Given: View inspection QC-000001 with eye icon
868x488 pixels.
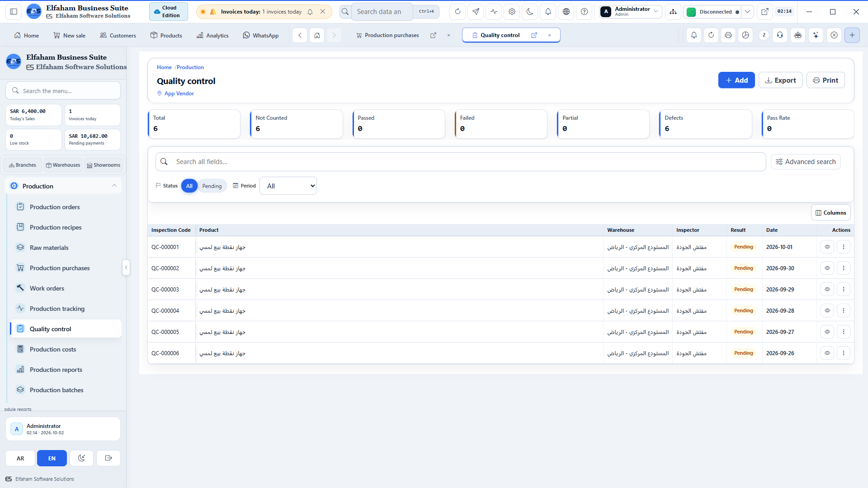Looking at the screenshot, I should pos(827,247).
